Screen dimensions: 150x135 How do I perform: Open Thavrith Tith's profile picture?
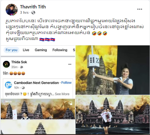(12, 10)
